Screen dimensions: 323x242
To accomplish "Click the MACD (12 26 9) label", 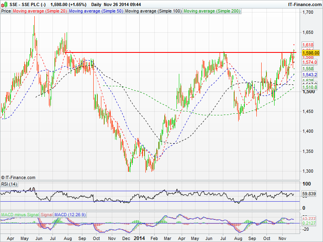I will click(69, 214).
